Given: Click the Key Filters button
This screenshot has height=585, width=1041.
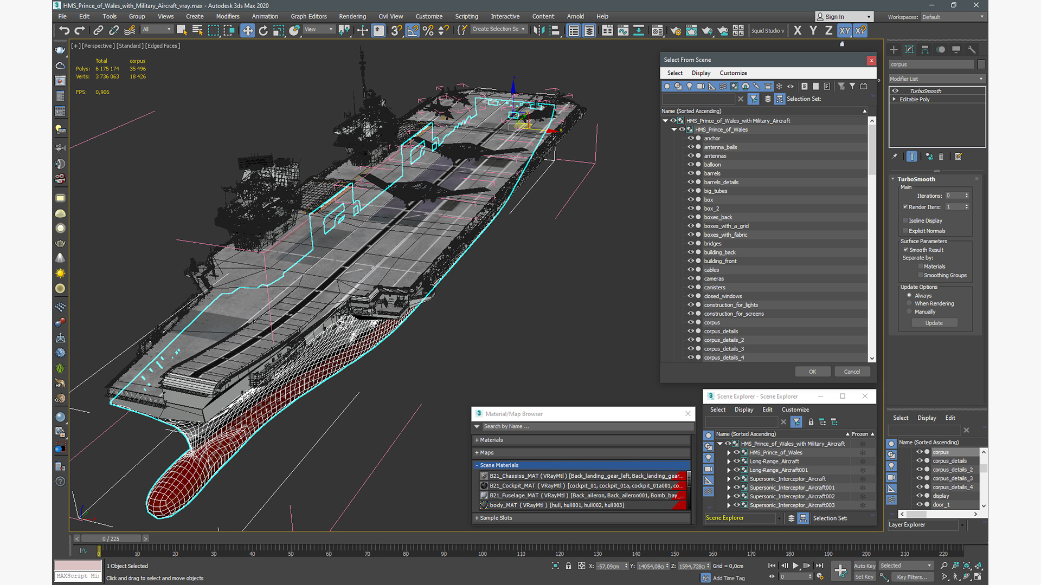Looking at the screenshot, I should pyautogui.click(x=912, y=577).
